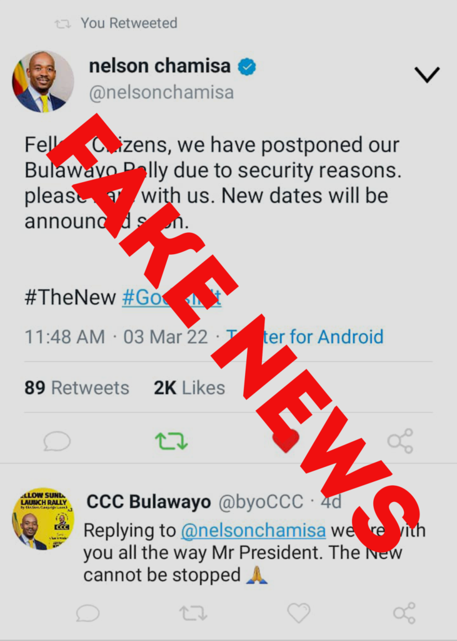Screen dimensions: 457x641
Task: Reply to the CCC Bulawayo tweet
Action: pos(88,613)
